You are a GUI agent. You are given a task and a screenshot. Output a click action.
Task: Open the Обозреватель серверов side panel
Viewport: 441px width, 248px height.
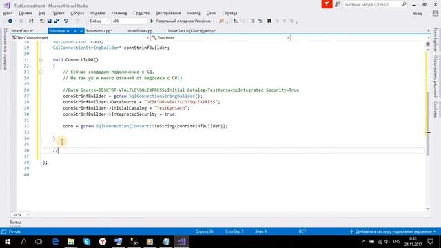pyautogui.click(x=5, y=48)
